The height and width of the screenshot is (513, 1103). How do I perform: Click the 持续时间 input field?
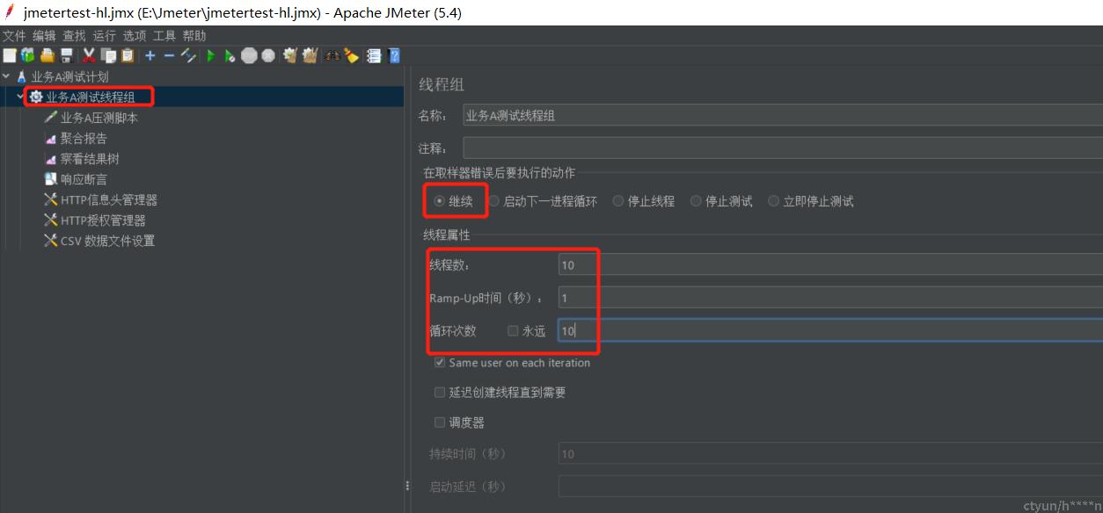click(830, 454)
